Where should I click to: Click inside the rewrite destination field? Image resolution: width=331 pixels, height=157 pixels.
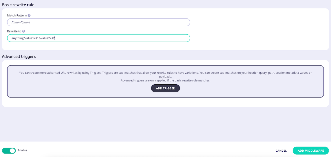[x=98, y=38]
